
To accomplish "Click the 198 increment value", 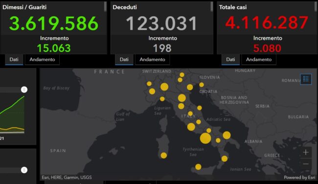I will [162, 48].
